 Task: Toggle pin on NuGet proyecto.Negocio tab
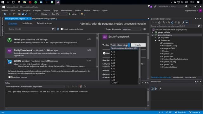[x=28, y=19]
